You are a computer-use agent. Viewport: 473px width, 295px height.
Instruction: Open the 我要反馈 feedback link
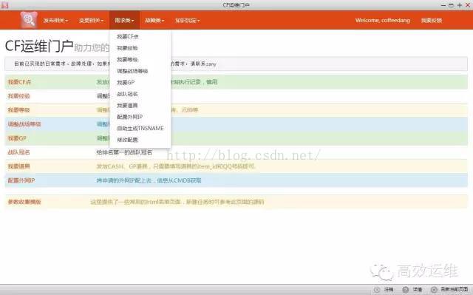(x=432, y=20)
